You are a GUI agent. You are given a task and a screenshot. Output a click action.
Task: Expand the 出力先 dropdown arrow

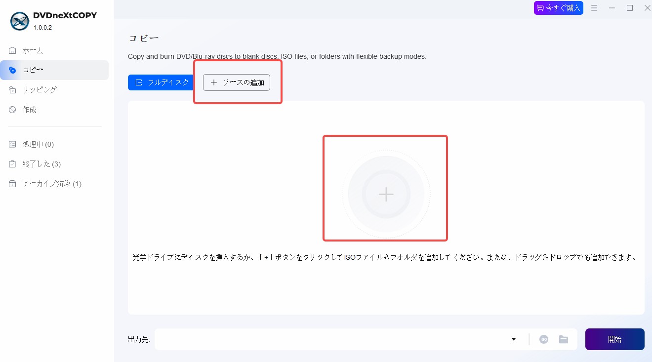coord(514,339)
